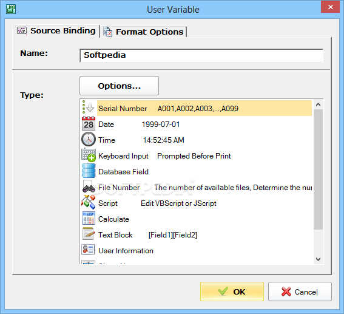This screenshot has width=344, height=314.
Task: Switch to the Source Binding tab
Action: [56, 31]
